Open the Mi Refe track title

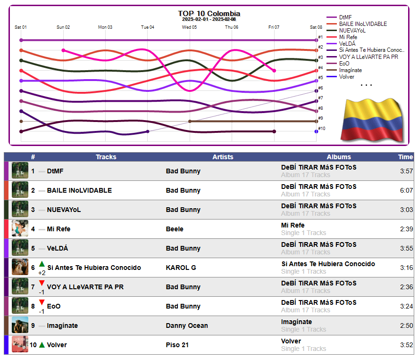click(59, 229)
